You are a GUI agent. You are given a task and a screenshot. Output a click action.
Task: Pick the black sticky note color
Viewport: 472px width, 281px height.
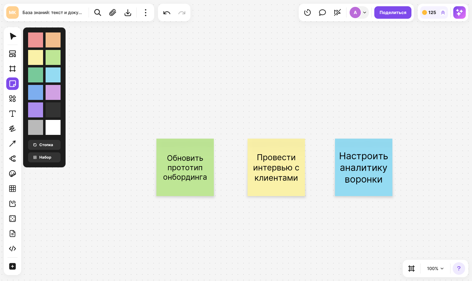coord(53,110)
